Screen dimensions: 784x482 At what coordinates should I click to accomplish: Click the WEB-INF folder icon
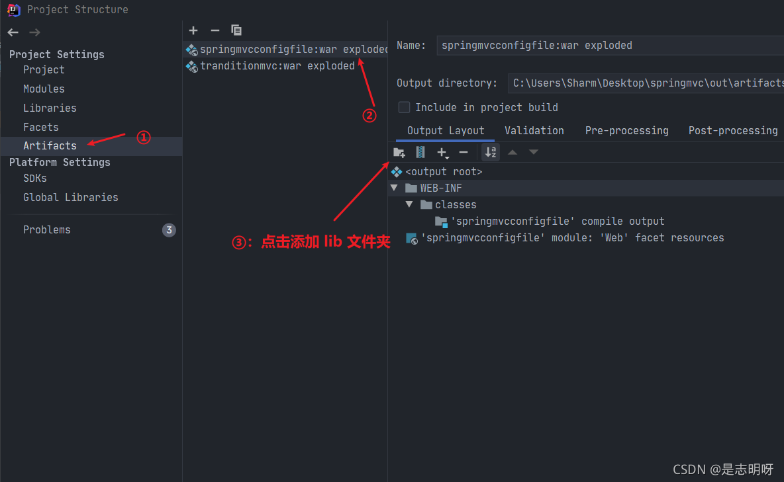411,188
